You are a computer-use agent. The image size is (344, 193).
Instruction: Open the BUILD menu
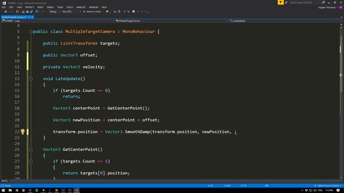tap(40, 7)
